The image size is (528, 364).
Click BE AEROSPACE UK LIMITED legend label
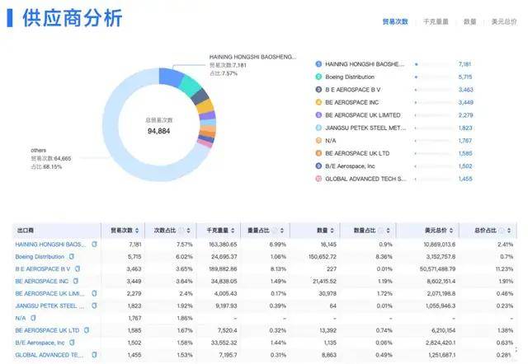(x=363, y=115)
